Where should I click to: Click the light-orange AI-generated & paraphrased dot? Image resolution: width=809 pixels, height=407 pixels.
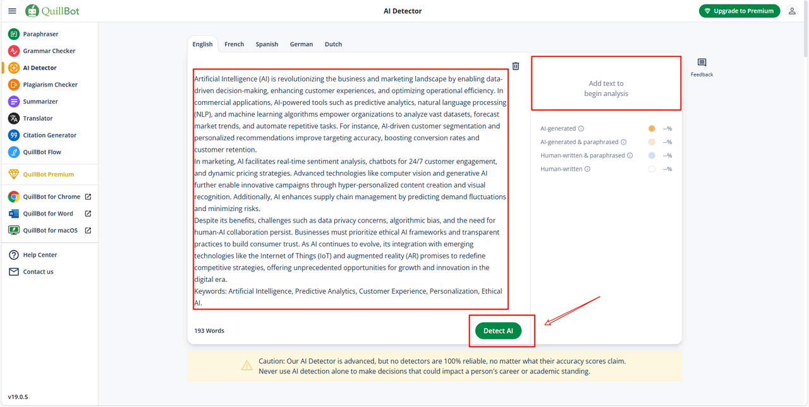652,142
